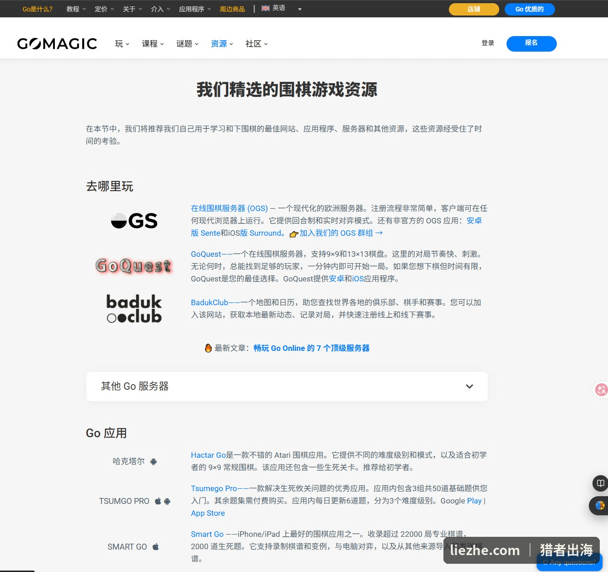608x572 pixels.
Task: Open the App Store link for Tsumego Pro
Action: tap(208, 513)
